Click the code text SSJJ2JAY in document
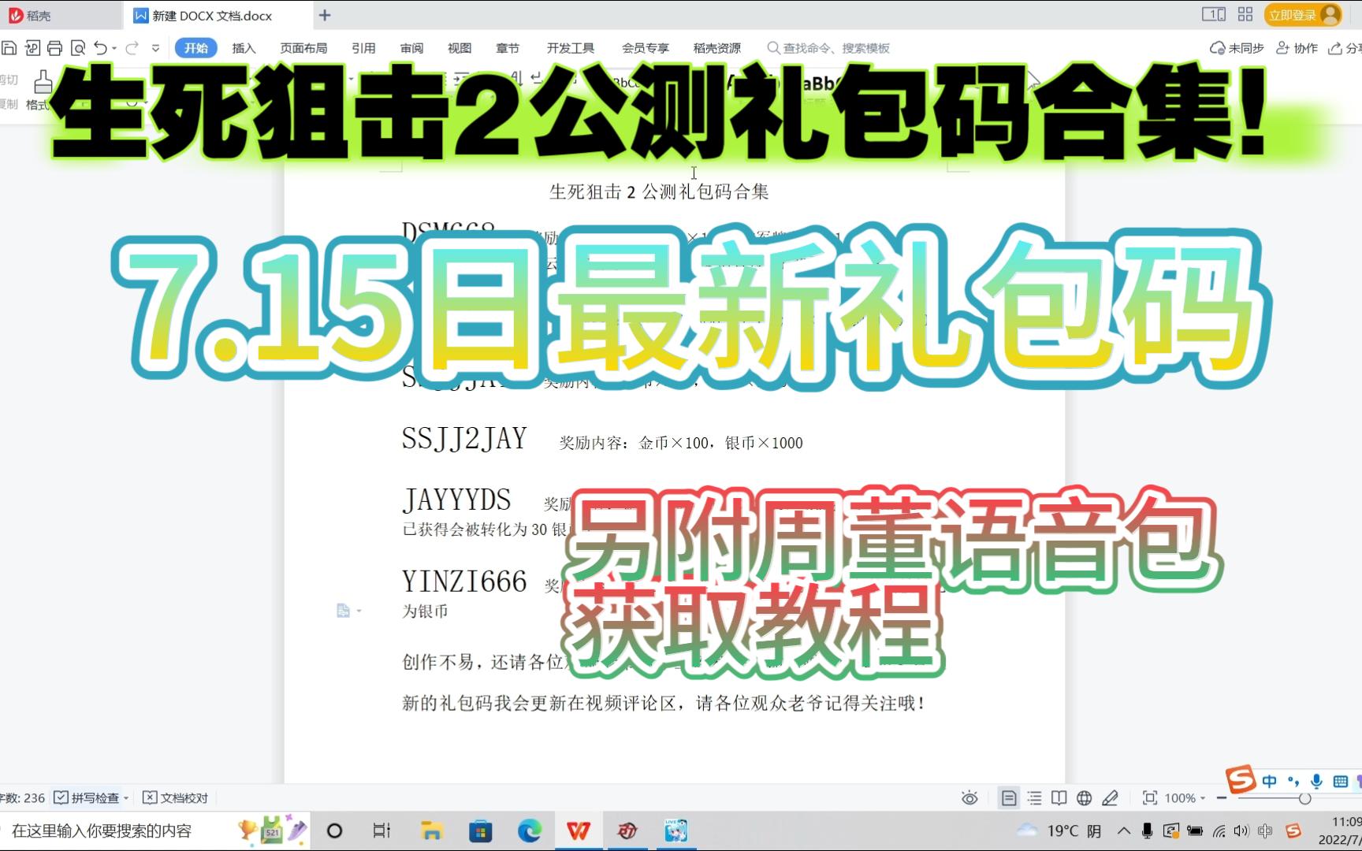This screenshot has width=1362, height=851. click(x=464, y=439)
